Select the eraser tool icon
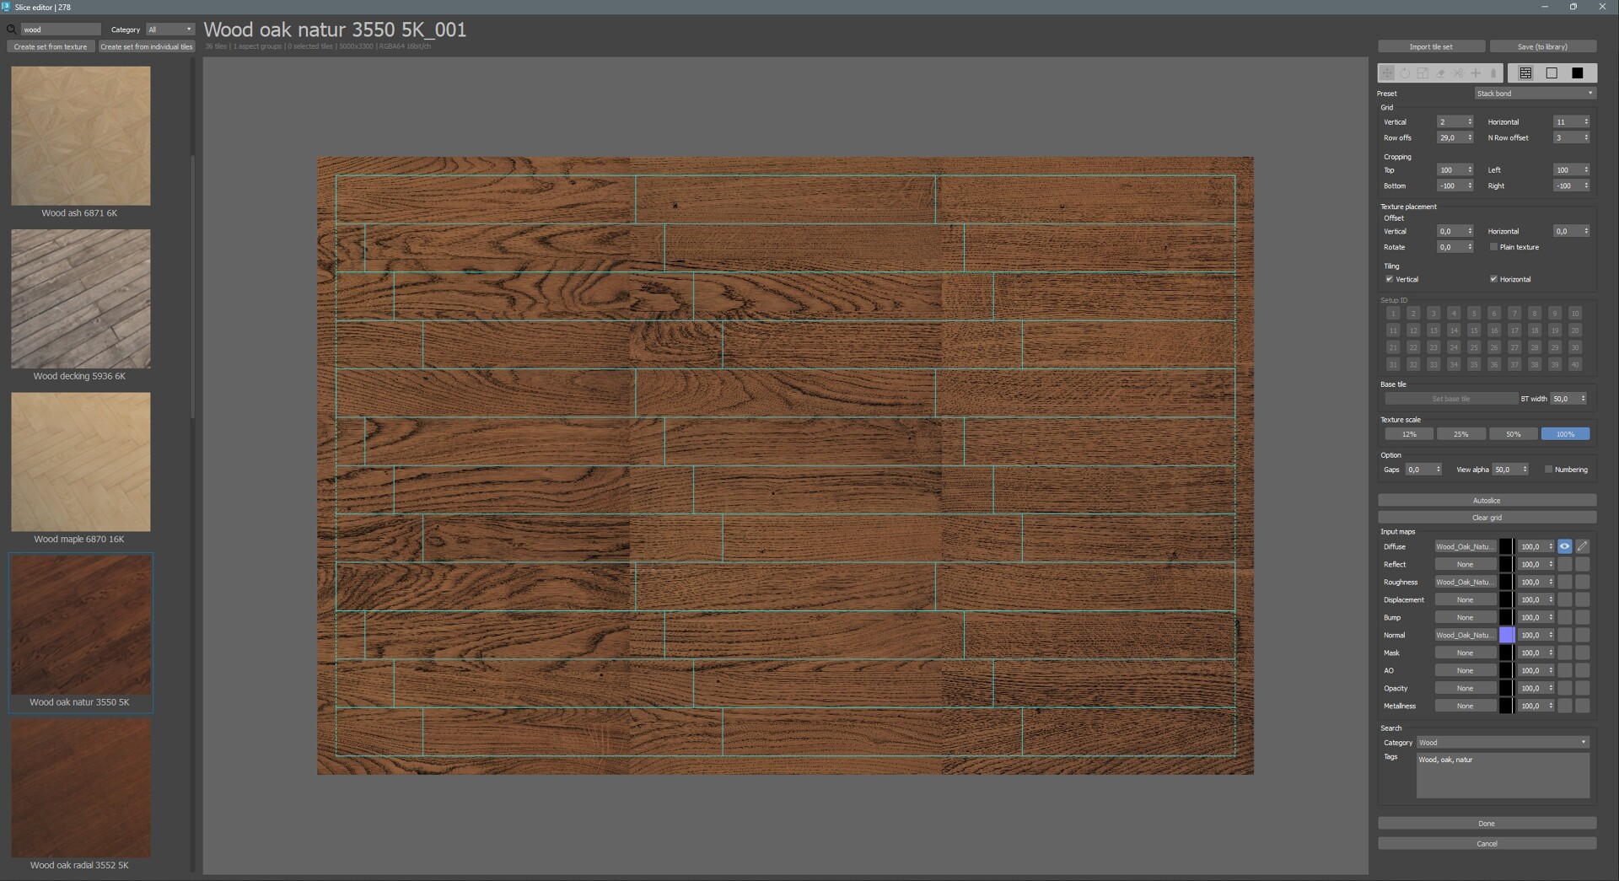The width and height of the screenshot is (1619, 881). (x=1440, y=73)
